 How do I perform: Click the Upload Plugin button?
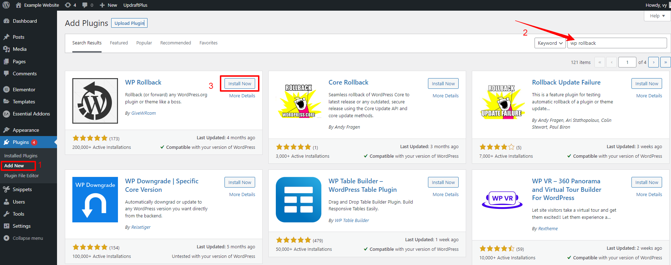tap(129, 23)
